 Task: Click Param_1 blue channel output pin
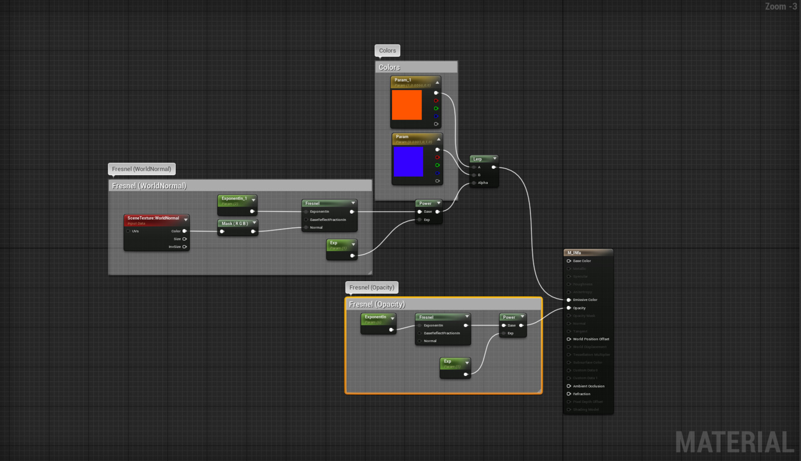436,116
